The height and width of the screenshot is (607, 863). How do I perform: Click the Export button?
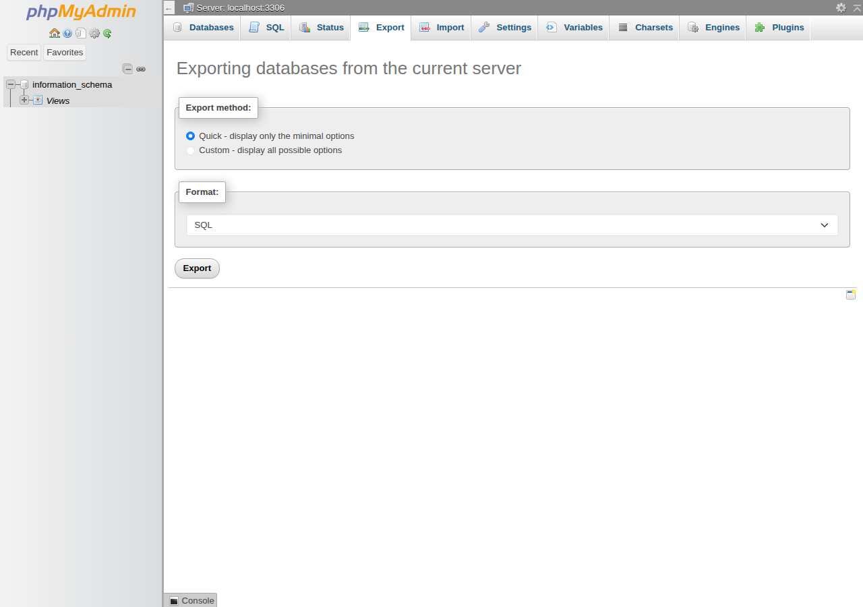(197, 268)
